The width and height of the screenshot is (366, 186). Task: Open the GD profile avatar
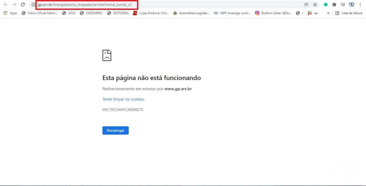352,5
